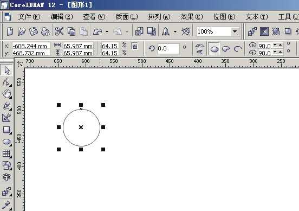Click the object height field below width
299x211 pixels.
(78, 53)
